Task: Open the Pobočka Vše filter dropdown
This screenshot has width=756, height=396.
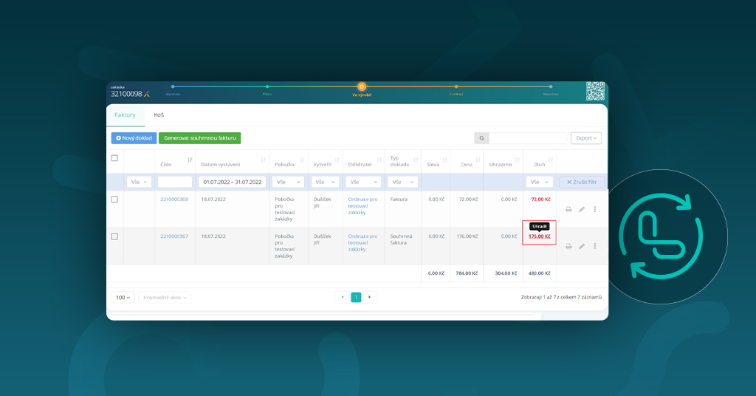Action: click(x=288, y=182)
